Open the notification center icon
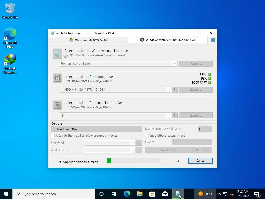 pos(257,194)
